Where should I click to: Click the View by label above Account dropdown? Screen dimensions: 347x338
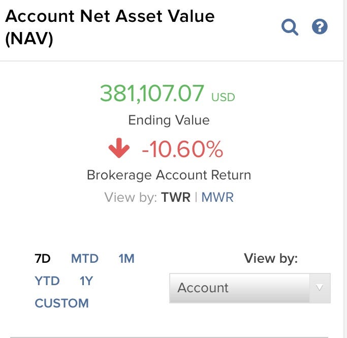point(271,258)
